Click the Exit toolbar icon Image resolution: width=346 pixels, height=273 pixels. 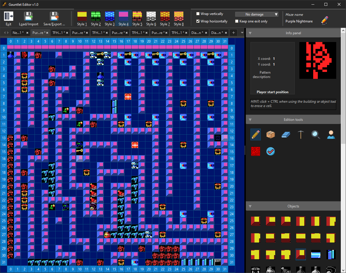click(9, 16)
